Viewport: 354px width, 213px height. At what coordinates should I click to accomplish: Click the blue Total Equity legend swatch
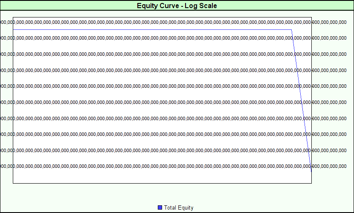pyautogui.click(x=160, y=207)
